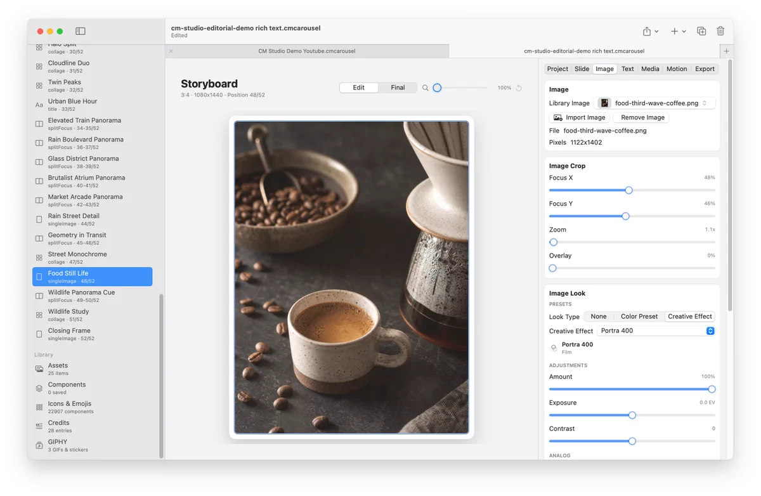Switch the storyboard to Final mode

tap(398, 88)
